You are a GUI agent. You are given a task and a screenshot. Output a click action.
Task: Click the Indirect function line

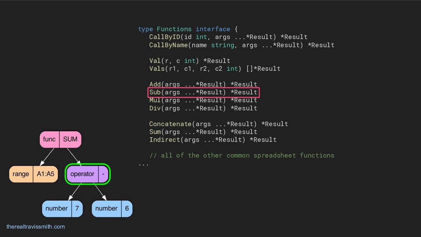coord(213,139)
